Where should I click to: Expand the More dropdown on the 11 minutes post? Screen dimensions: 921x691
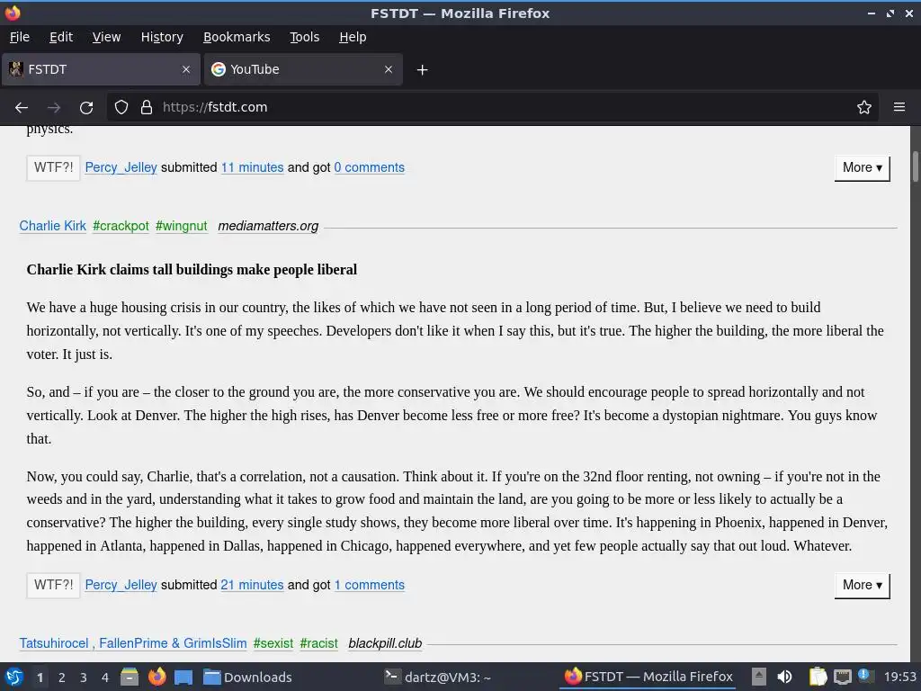(863, 168)
